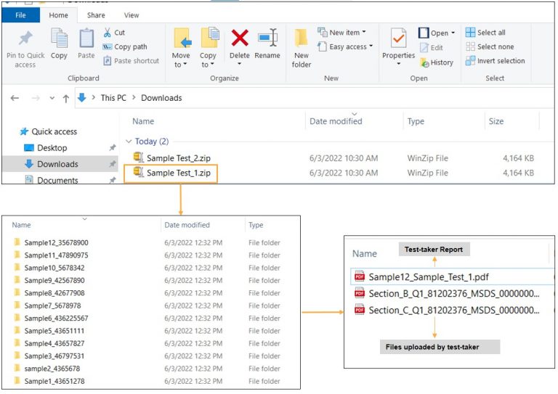Click Select all in the ribbon
558x394 pixels.
(485, 33)
